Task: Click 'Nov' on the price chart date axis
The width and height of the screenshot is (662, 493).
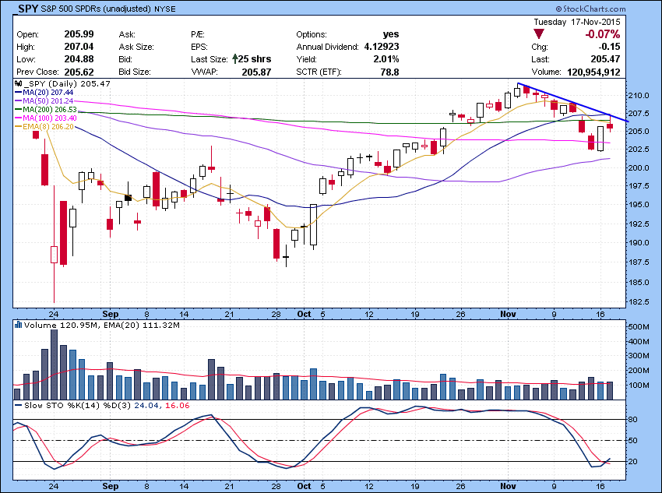Action: pyautogui.click(x=508, y=314)
